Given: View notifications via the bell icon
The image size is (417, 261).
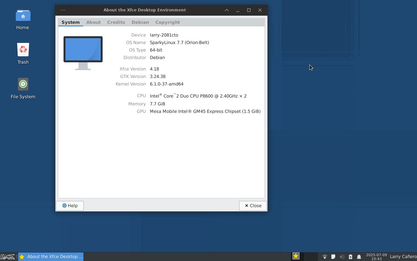Looking at the screenshot, I should click(x=359, y=256).
